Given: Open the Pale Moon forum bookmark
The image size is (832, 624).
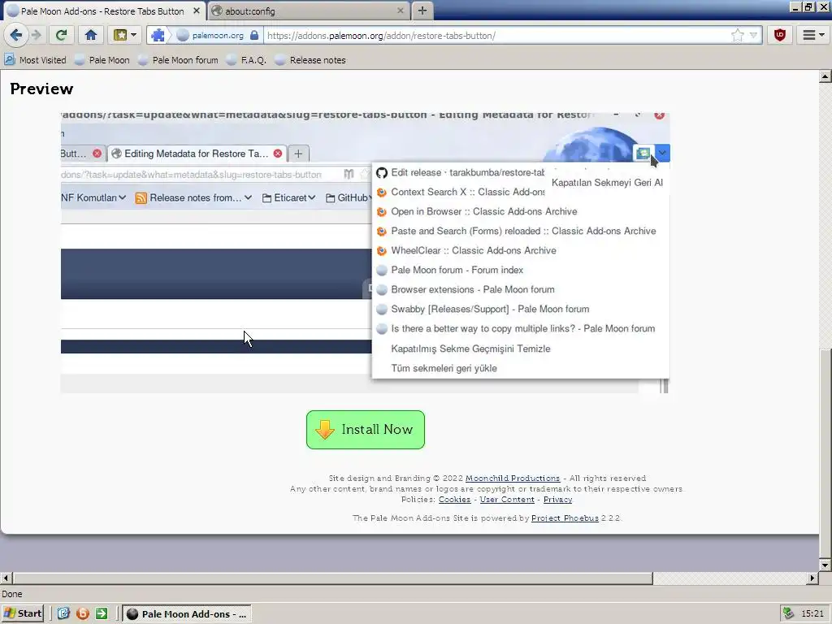Looking at the screenshot, I should tap(178, 60).
